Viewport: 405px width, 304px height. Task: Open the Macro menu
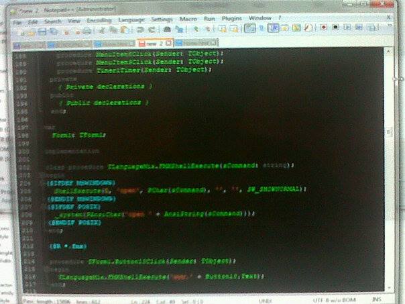(x=188, y=19)
